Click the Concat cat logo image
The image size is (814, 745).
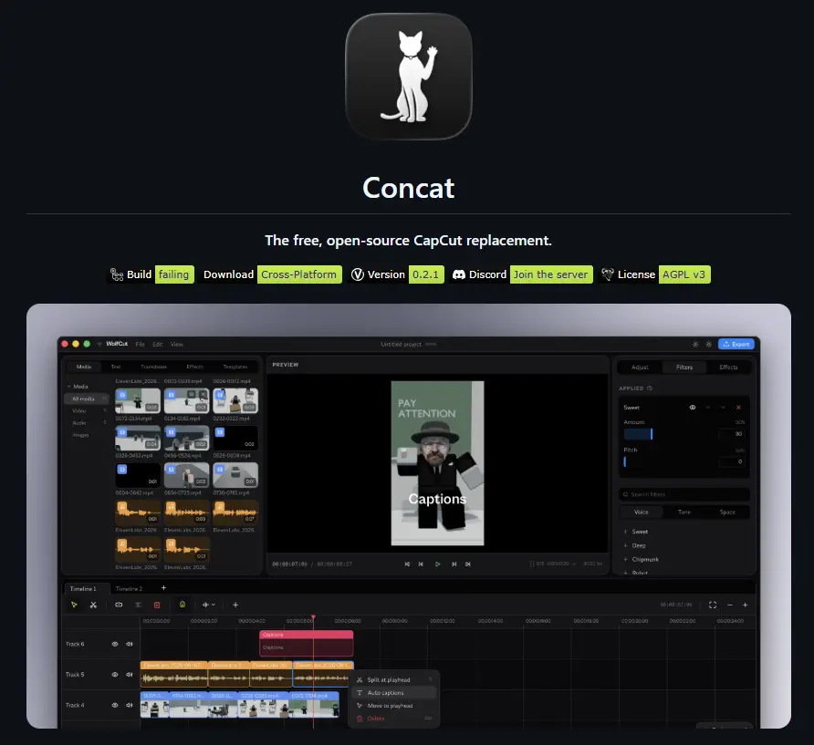[409, 77]
